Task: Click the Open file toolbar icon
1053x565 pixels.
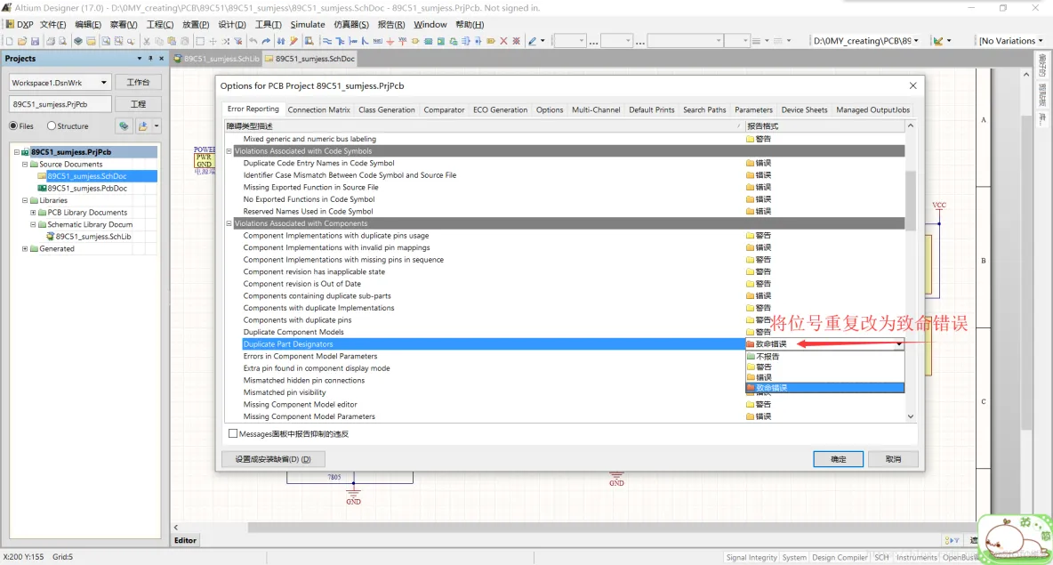Action: [x=22, y=41]
